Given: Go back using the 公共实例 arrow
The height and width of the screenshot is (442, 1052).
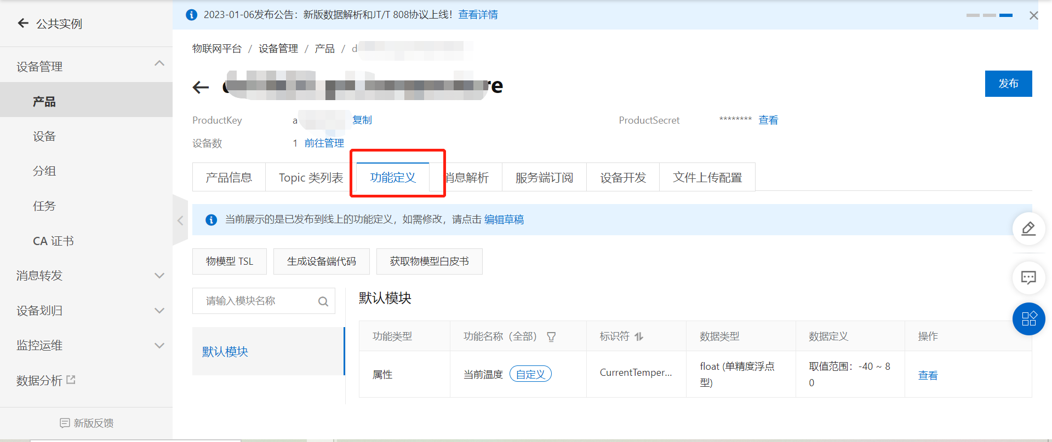Looking at the screenshot, I should pos(23,23).
